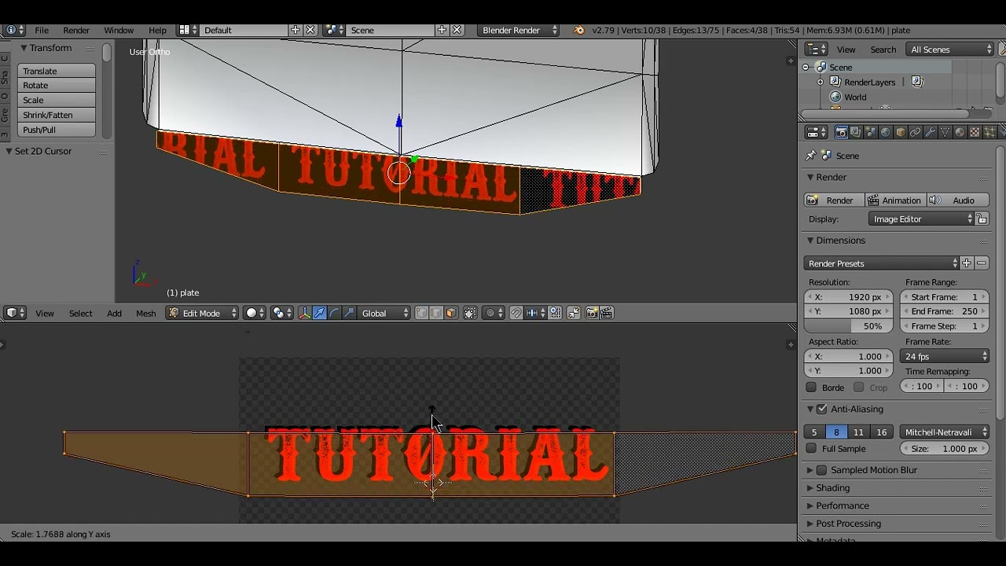Image resolution: width=1006 pixels, height=566 pixels.
Task: Click the folder icon next to Image Editor display
Action: [x=982, y=219]
